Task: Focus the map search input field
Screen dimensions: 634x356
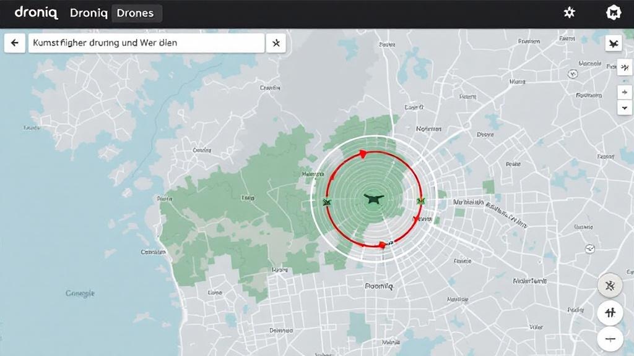Action: pyautogui.click(x=145, y=43)
